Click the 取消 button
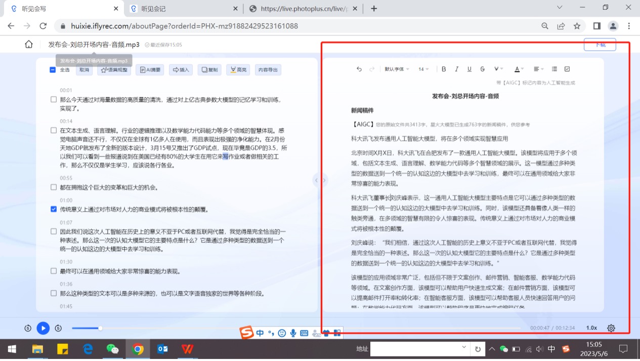Image resolution: width=640 pixels, height=361 pixels. click(84, 70)
